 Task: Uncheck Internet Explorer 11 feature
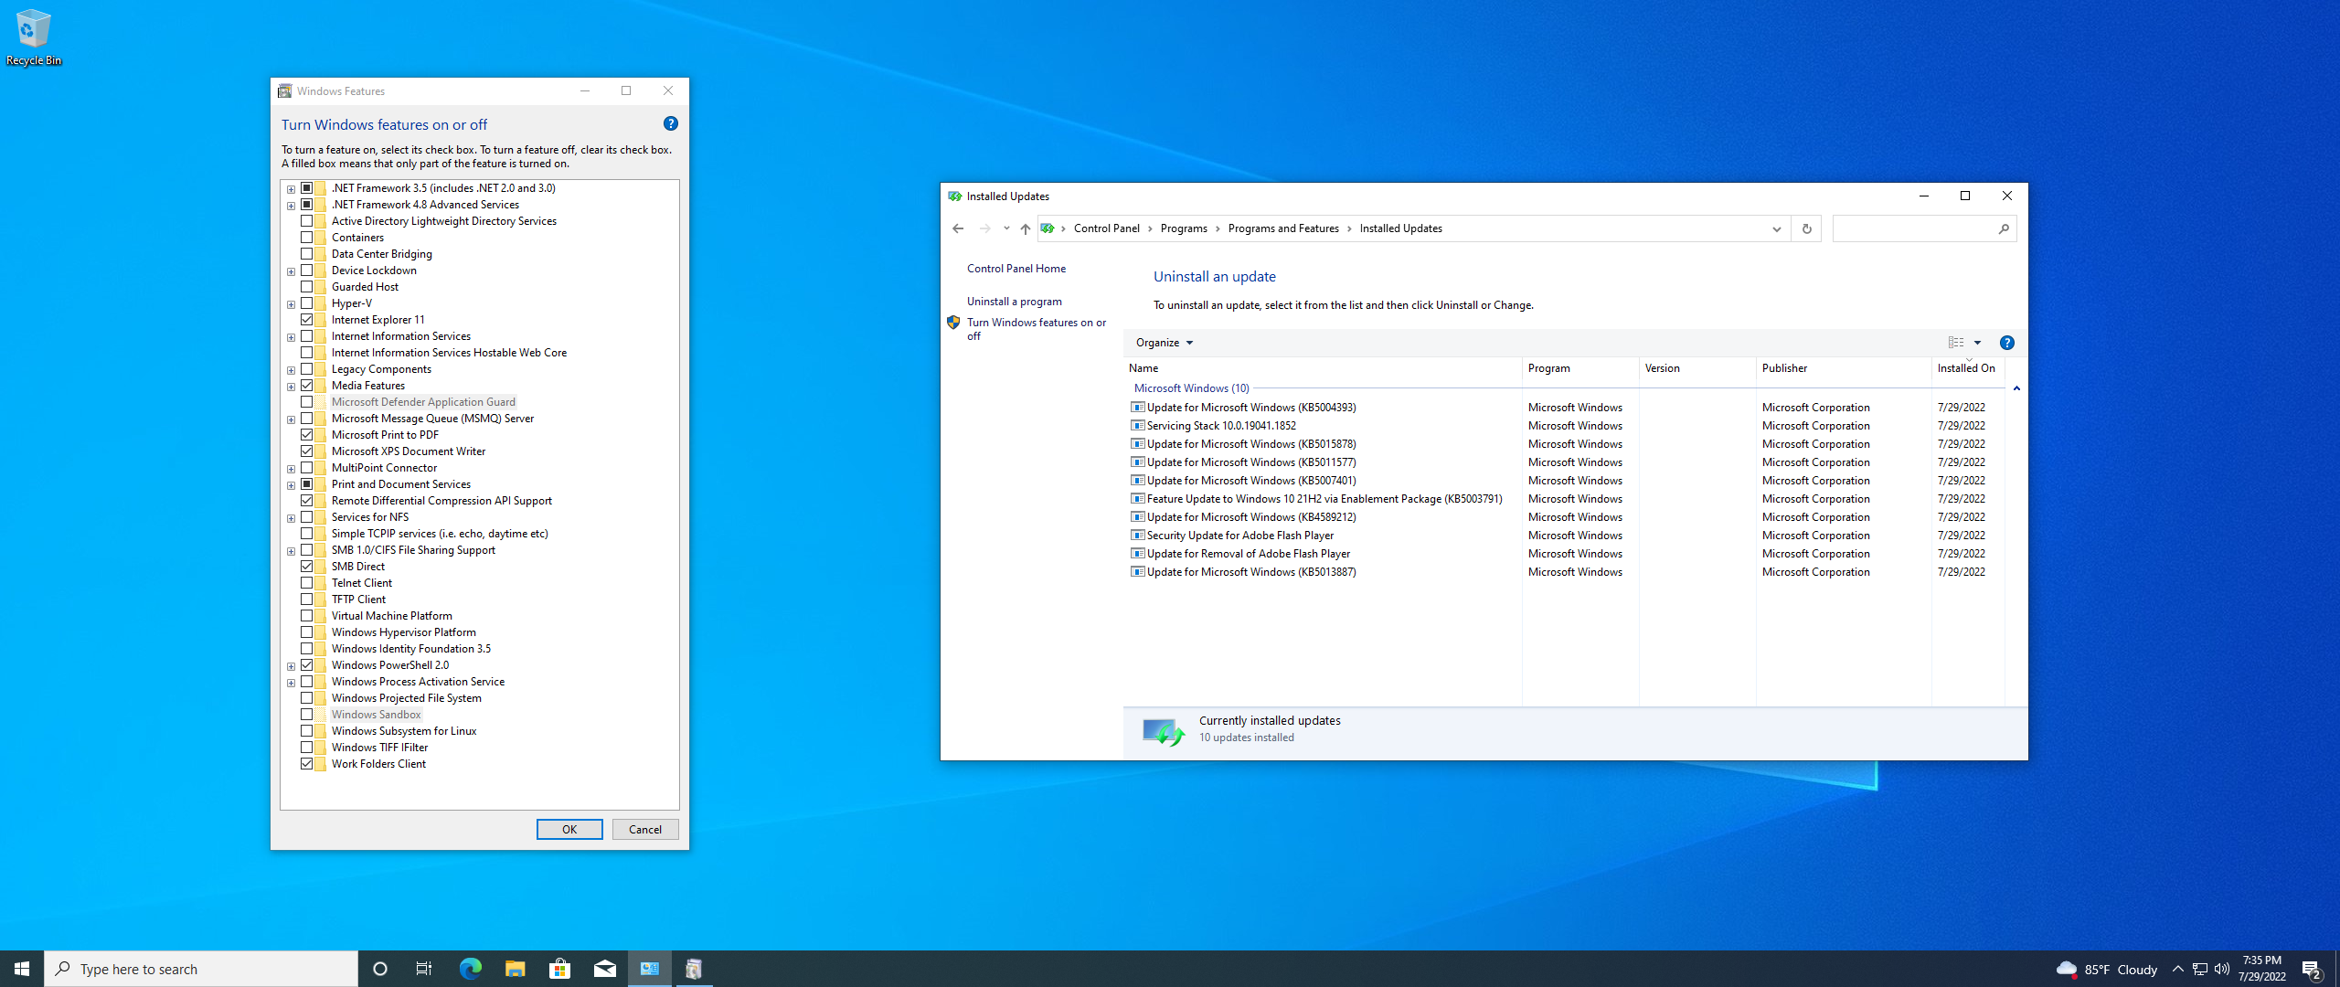[307, 320]
